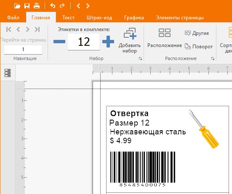The width and height of the screenshot is (232, 194).
Task: Click the horizontal ruler at mark 3
Action: coord(150,69)
